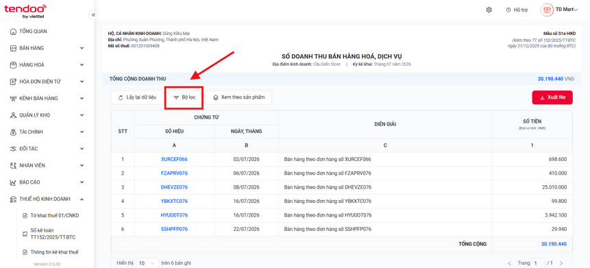Viewport: 590px width, 268px height.
Task: Click the Quản lý kho icon
Action: (x=13, y=115)
